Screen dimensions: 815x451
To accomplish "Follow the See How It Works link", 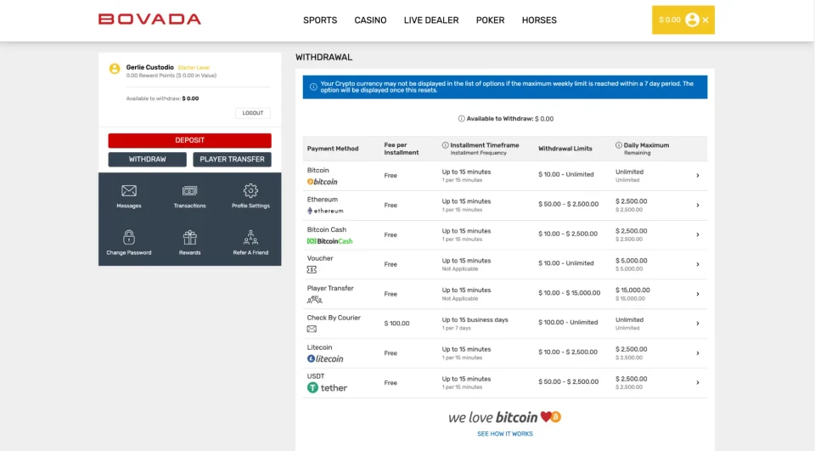I will (x=505, y=434).
